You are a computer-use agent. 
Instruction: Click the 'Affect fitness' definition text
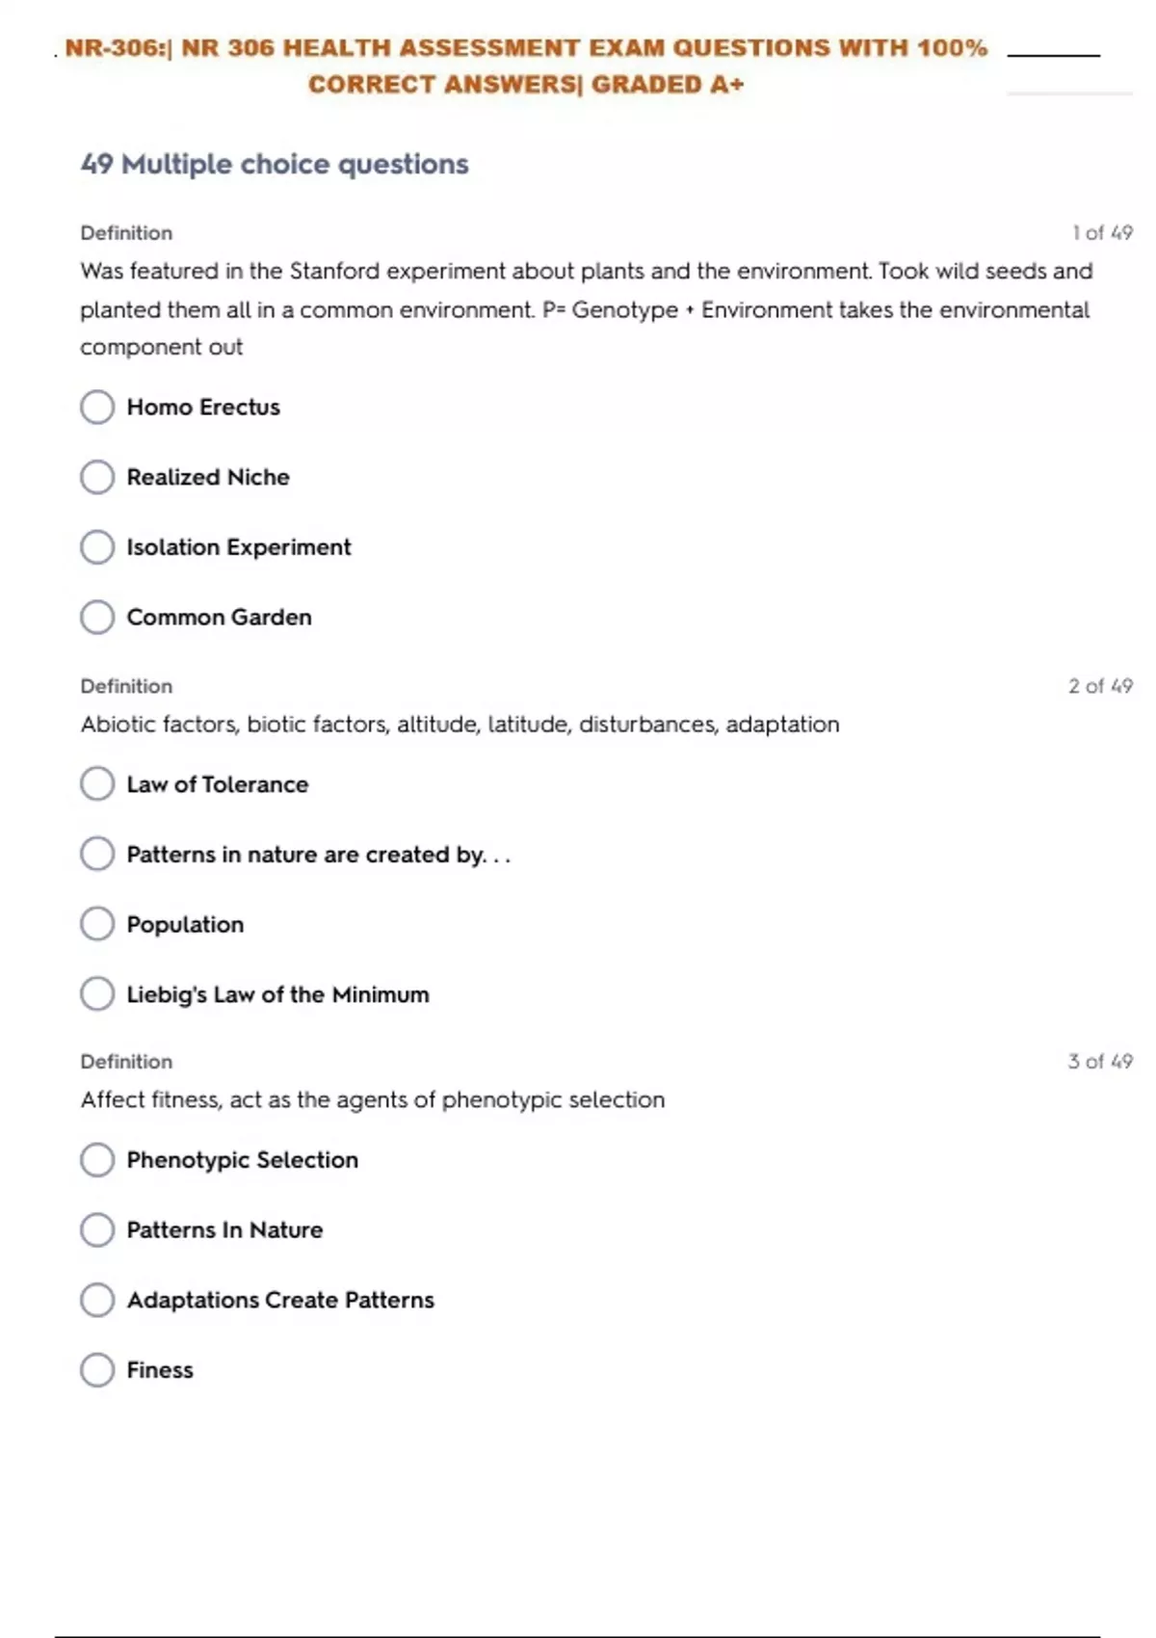click(373, 1100)
